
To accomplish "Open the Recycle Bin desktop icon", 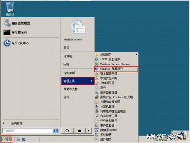I will 10,9.
